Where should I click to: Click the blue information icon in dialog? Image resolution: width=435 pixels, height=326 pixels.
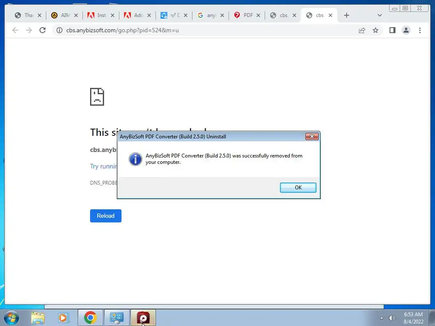pyautogui.click(x=136, y=159)
